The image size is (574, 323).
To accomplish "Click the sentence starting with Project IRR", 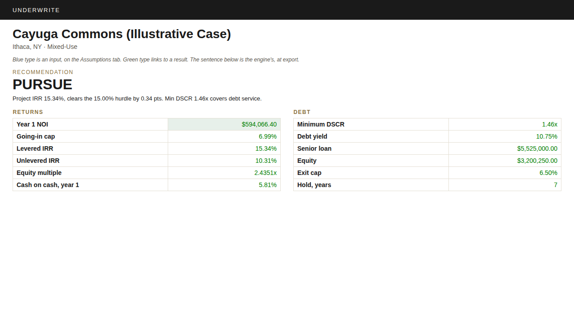I will tap(137, 99).
